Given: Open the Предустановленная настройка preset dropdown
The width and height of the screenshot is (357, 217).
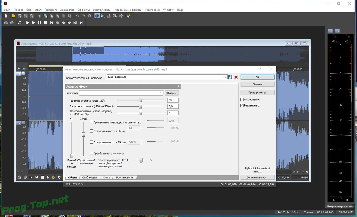Looking at the screenshot, I should (225, 77).
